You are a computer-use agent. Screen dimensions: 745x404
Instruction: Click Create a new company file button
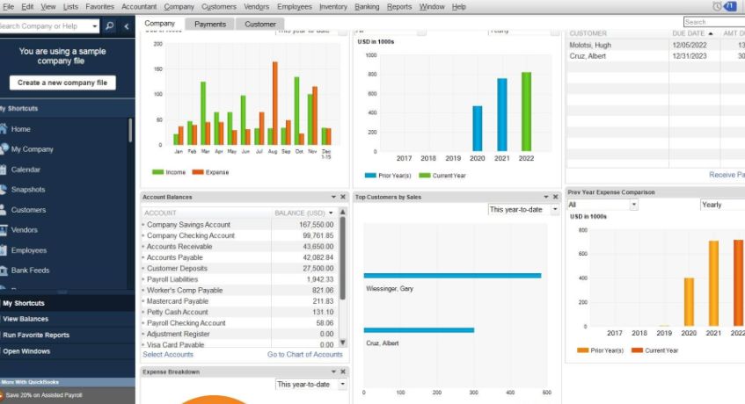point(62,83)
